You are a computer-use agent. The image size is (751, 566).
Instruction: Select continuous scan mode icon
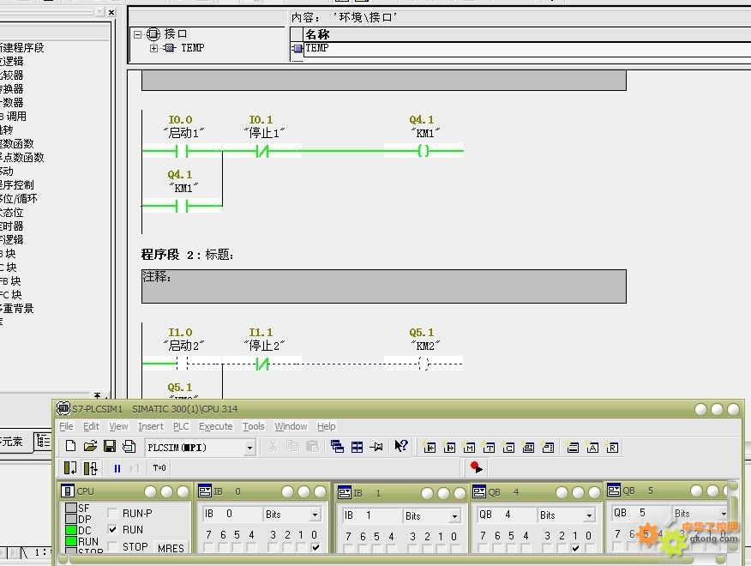(91, 467)
